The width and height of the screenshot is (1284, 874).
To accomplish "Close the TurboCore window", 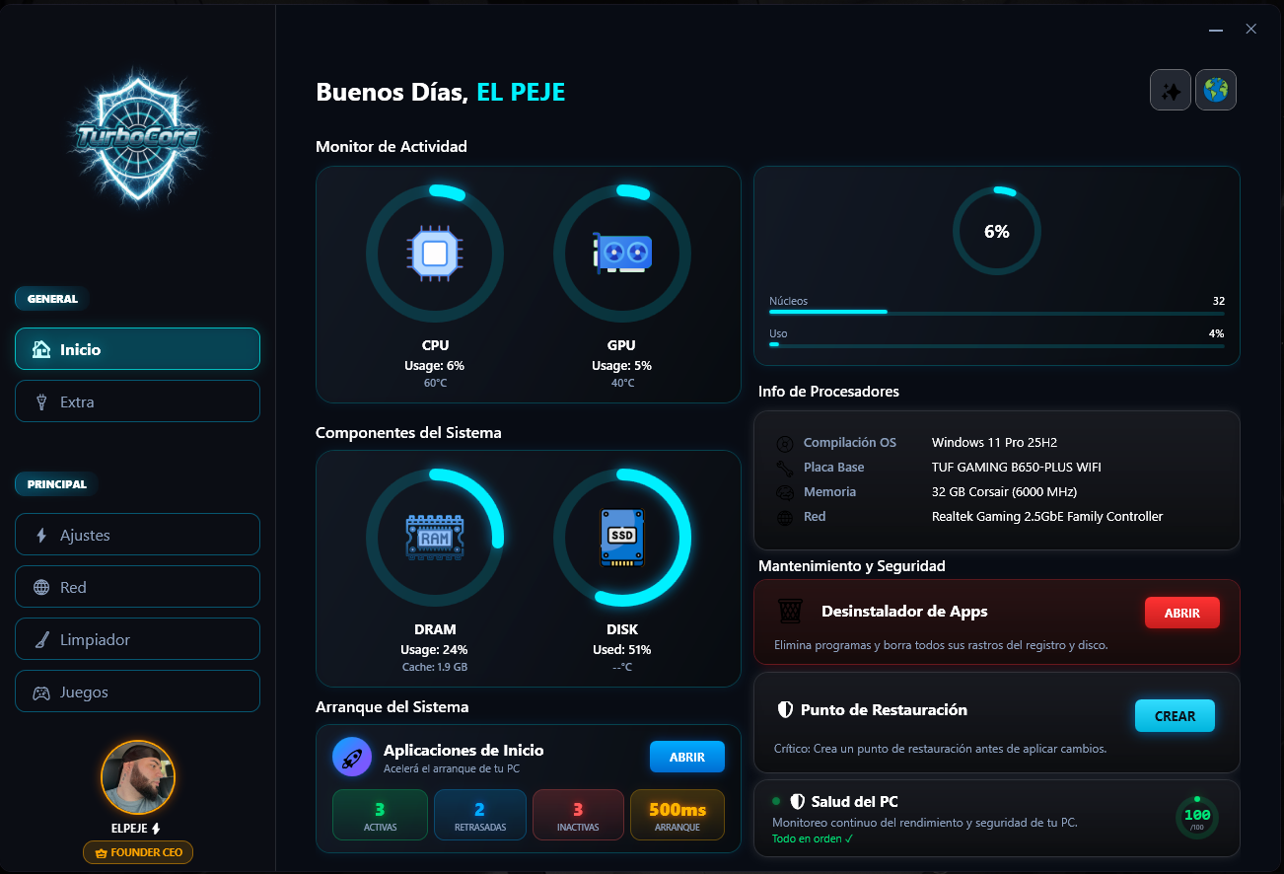I will [1250, 30].
